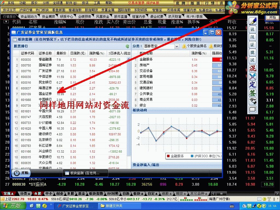Open the crossed wrench tools icon
The image size is (280, 210).
tap(253, 77)
